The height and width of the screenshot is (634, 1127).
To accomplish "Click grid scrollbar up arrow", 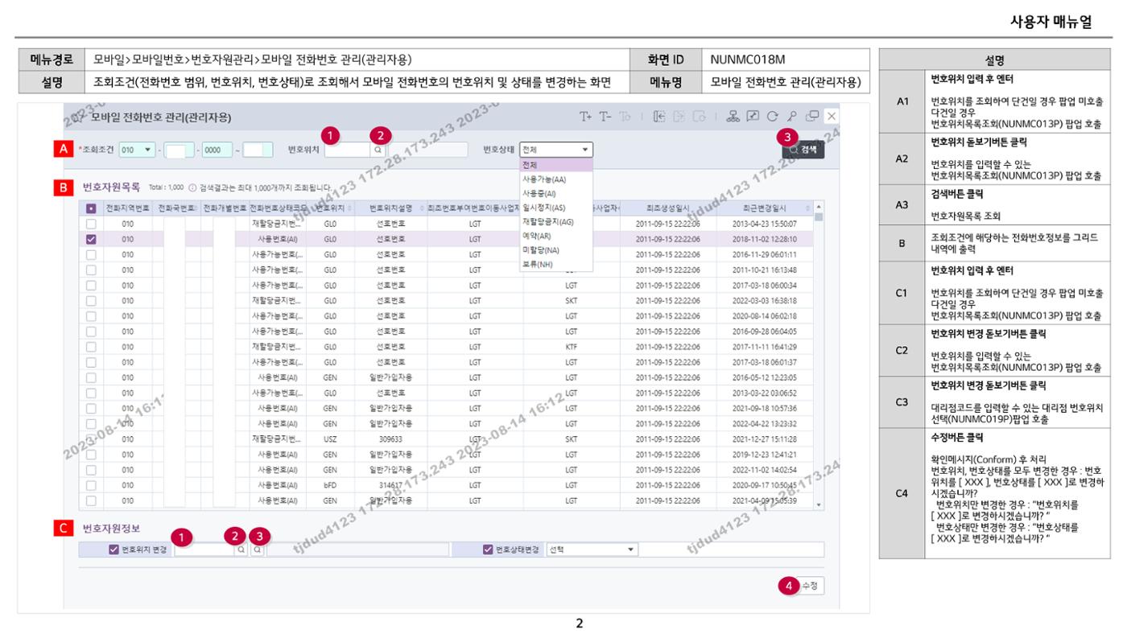I will (819, 206).
